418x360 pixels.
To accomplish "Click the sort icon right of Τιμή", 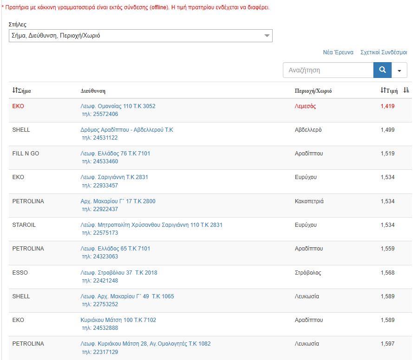I will point(406,90).
